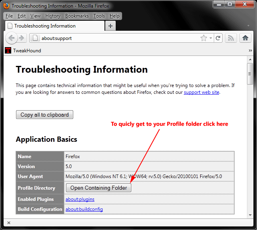Maximize the Firefox window

(x=230, y=4)
